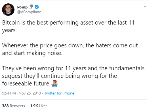Click the 9:54 PM timestamp
Viewport: 149px width, 112px height.
(x=9, y=93)
